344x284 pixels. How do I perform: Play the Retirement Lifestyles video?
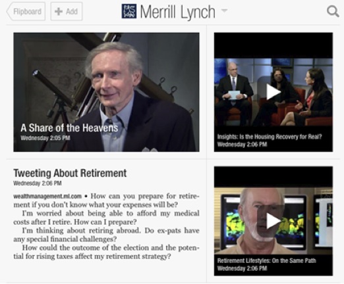tap(273, 222)
